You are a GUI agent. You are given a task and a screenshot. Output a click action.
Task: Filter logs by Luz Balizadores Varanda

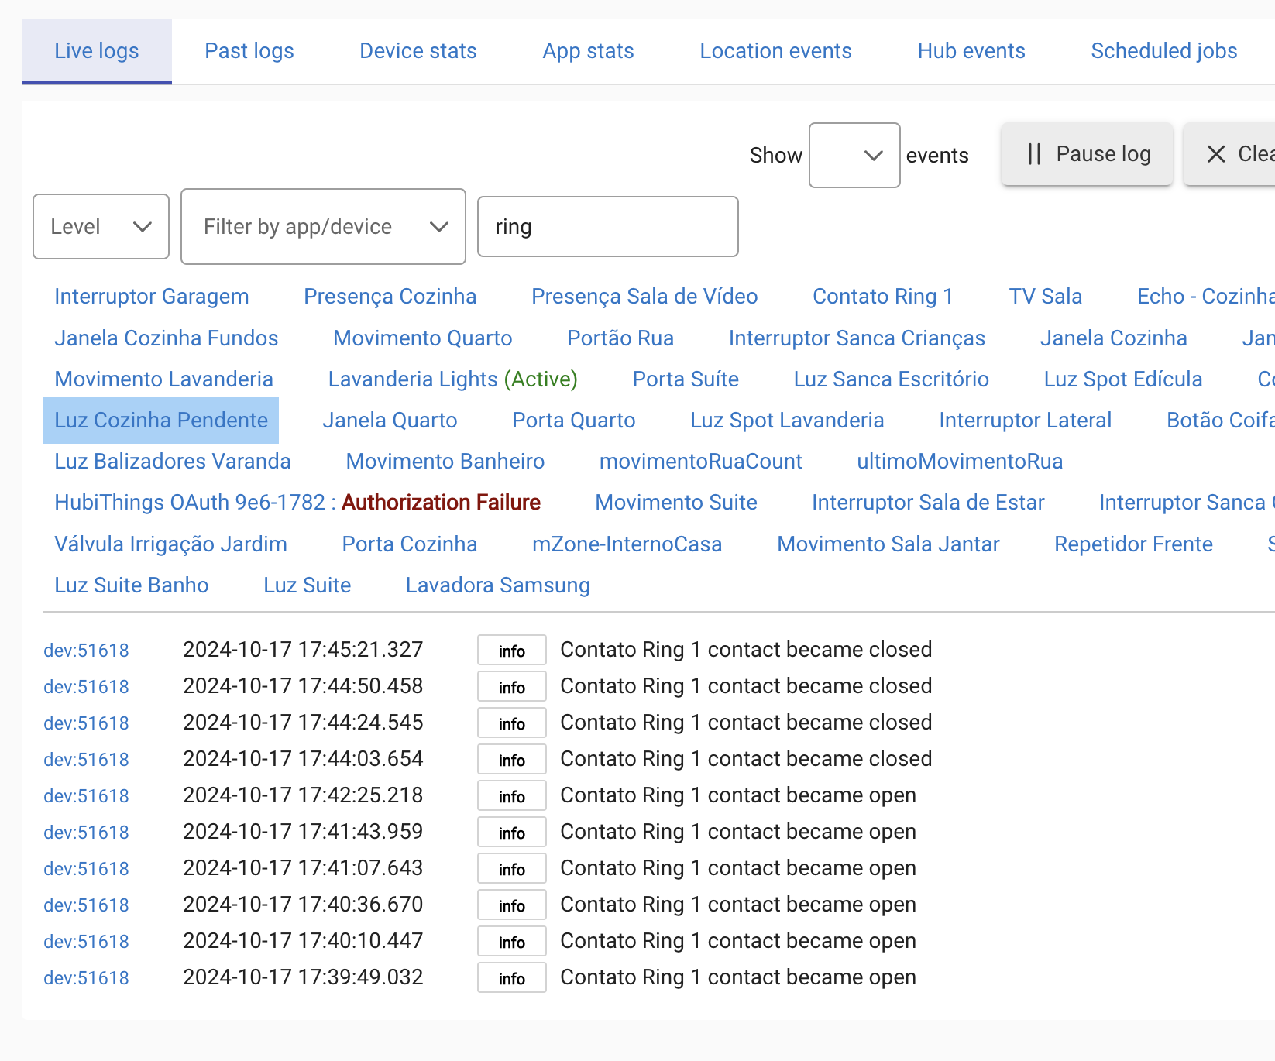coord(173,462)
